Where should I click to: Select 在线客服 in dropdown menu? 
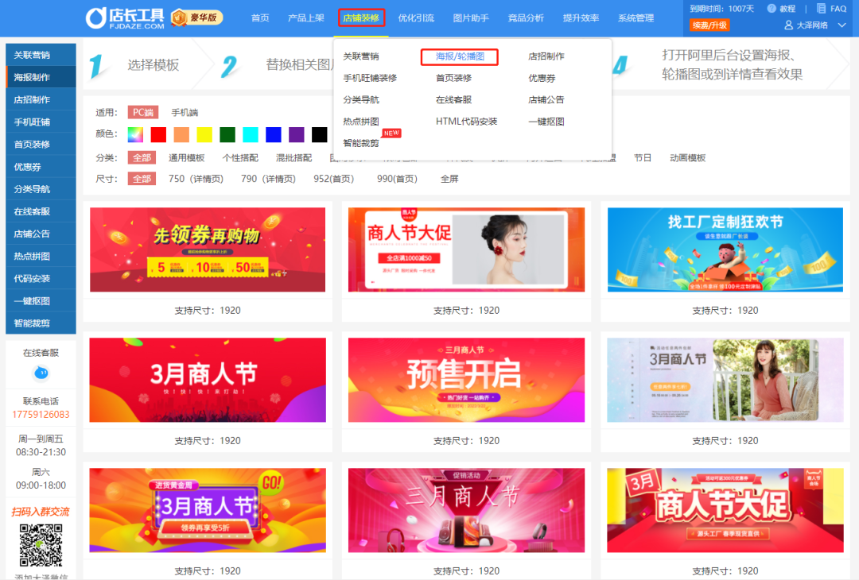[453, 99]
